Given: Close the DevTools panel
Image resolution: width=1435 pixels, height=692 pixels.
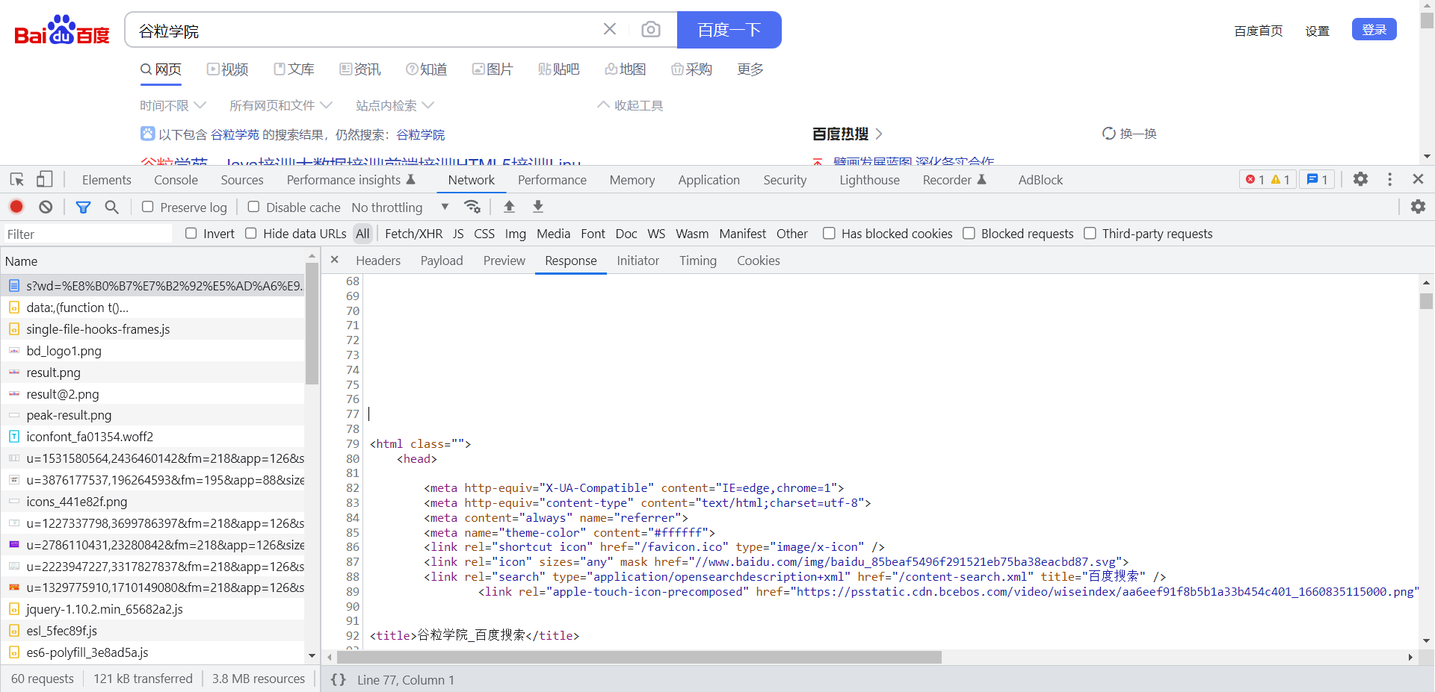Looking at the screenshot, I should click(1418, 179).
